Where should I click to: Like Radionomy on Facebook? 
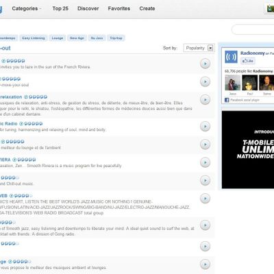pyautogui.click(x=248, y=61)
